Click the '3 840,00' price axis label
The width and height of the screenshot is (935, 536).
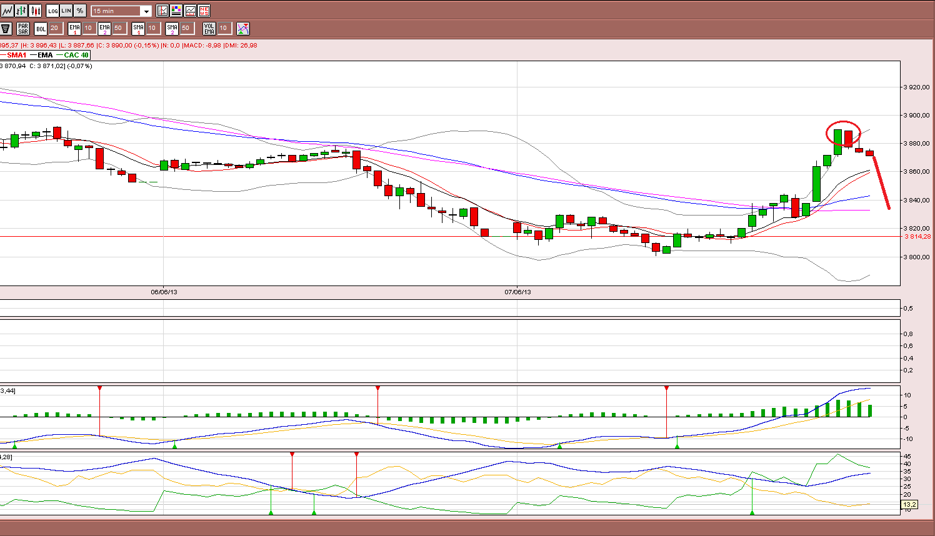pyautogui.click(x=917, y=201)
